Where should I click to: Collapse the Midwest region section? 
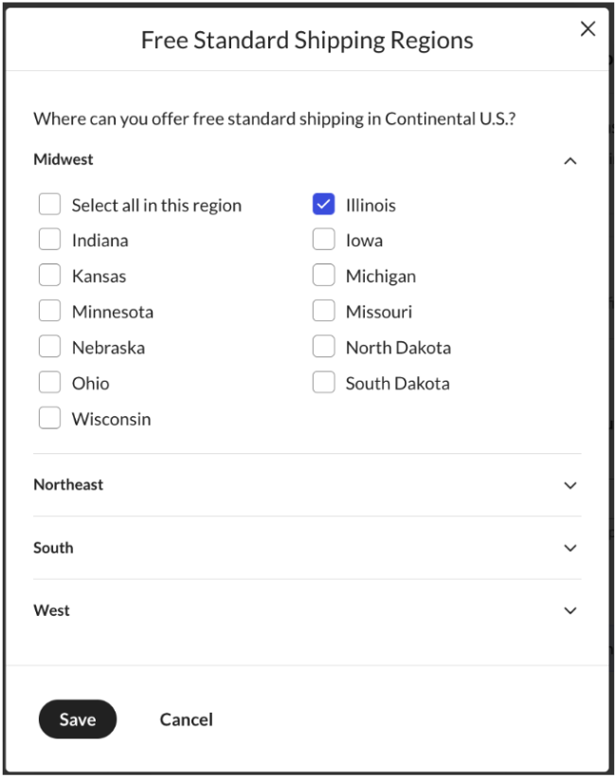click(x=570, y=160)
